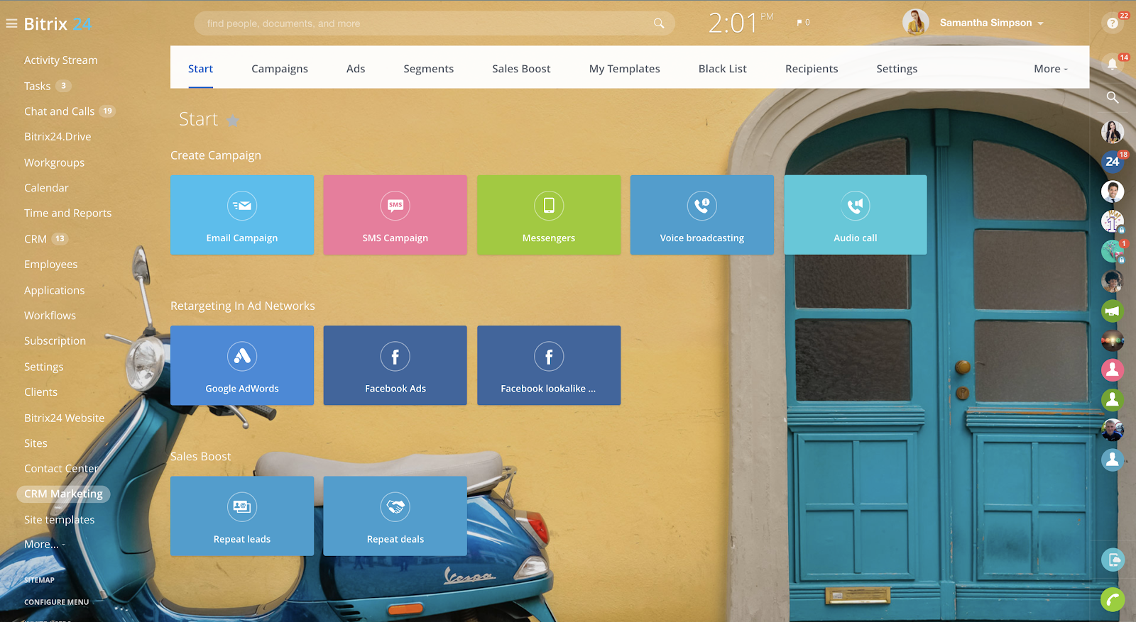
Task: Expand the Samantha Simpson user dropdown
Action: click(x=1040, y=23)
